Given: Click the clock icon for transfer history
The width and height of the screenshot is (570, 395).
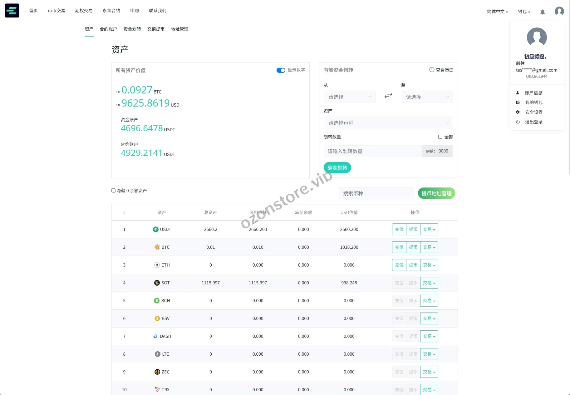Looking at the screenshot, I should (432, 70).
